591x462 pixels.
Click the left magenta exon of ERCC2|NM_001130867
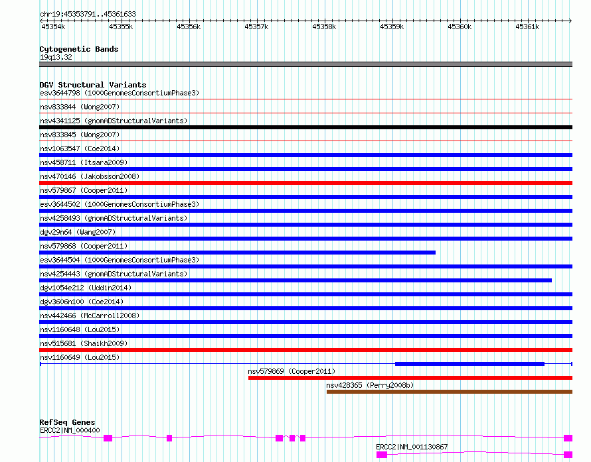coord(381,455)
